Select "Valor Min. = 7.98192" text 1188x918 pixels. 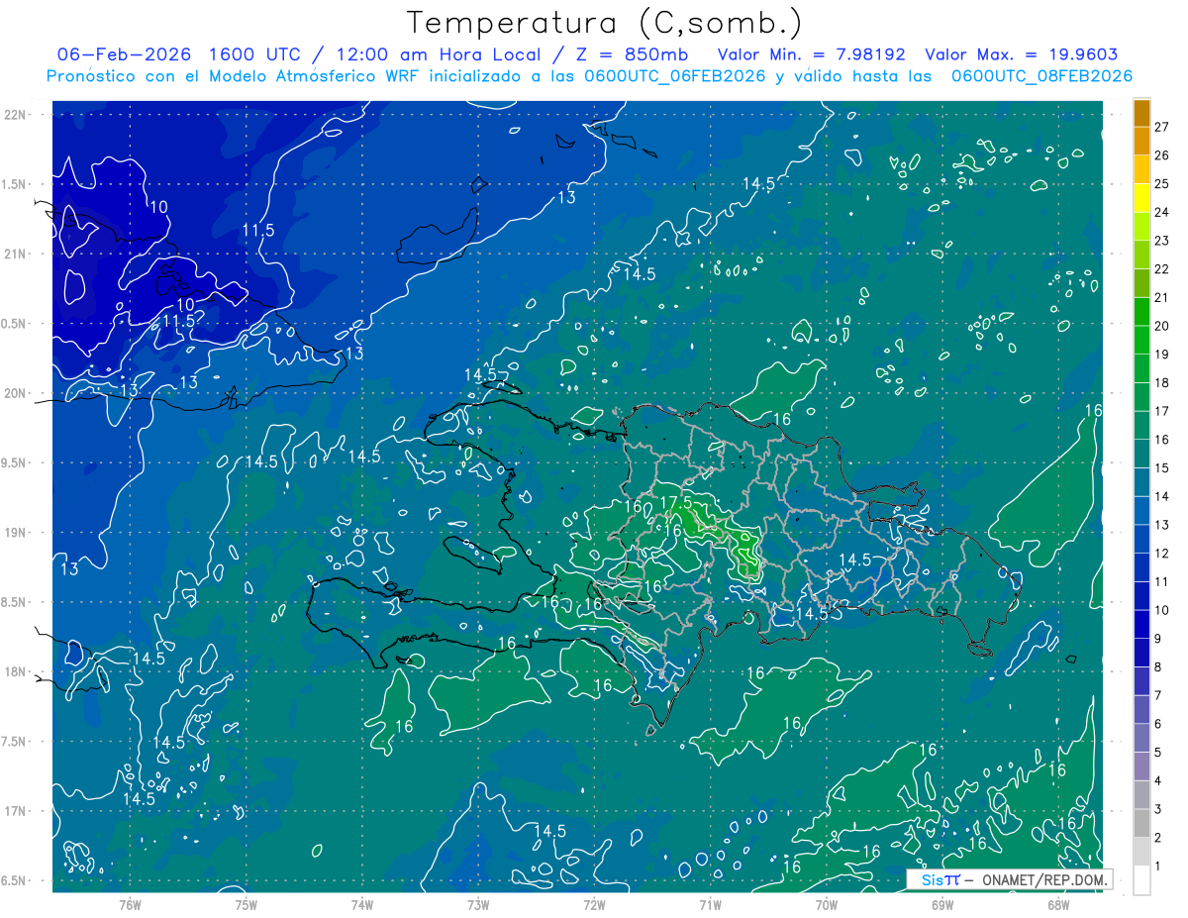(x=811, y=54)
